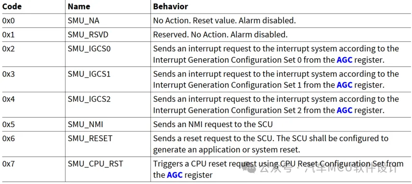Click the Name column header
Screen dimensions: 412x184
[x=79, y=7]
